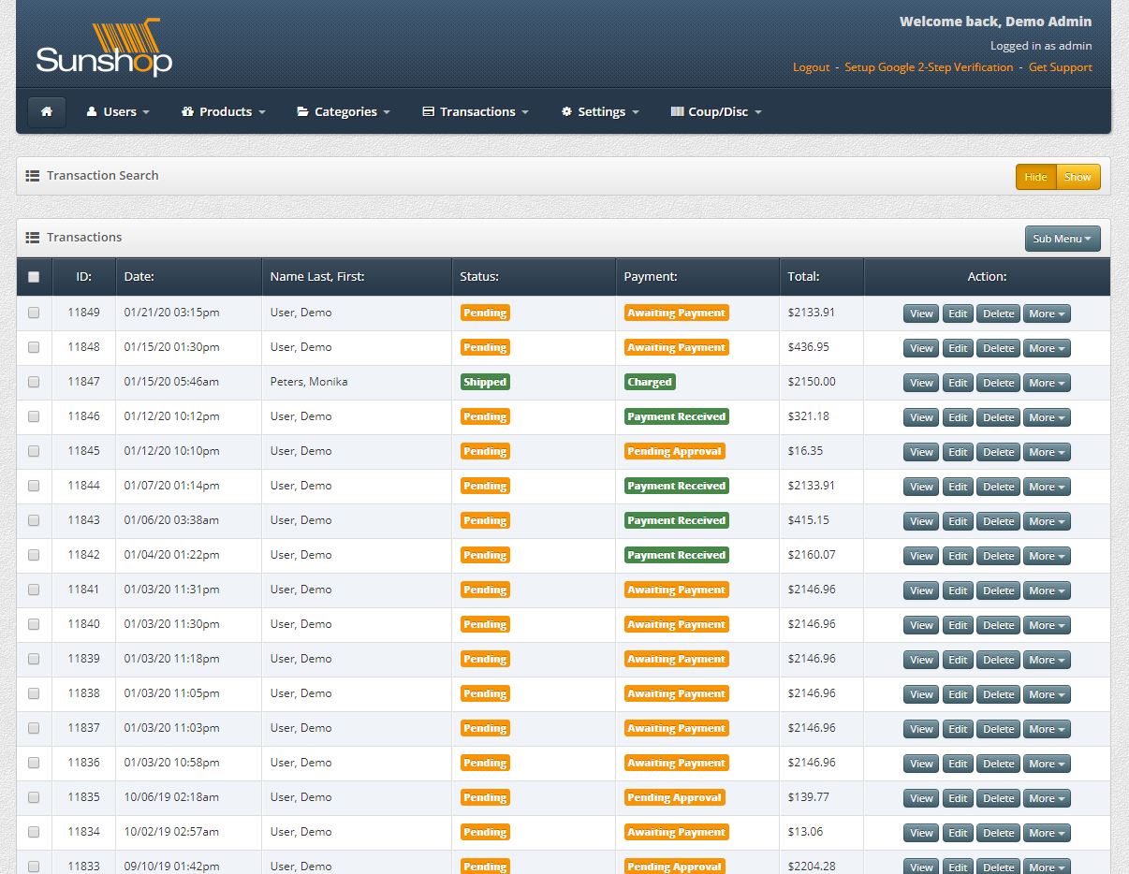Delete transaction 11839
The width and height of the screenshot is (1129, 874).
(998, 660)
